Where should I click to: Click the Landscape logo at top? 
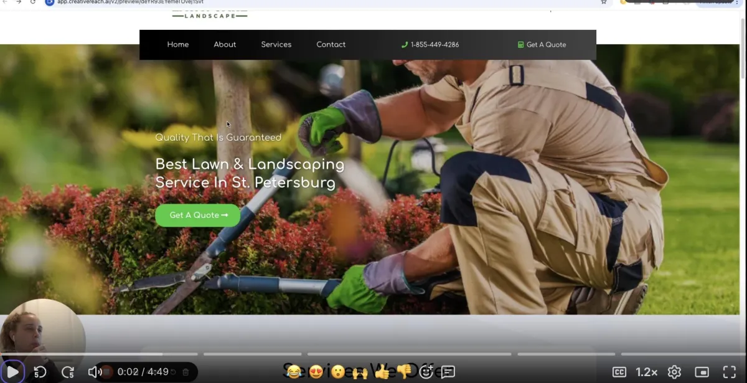(210, 14)
